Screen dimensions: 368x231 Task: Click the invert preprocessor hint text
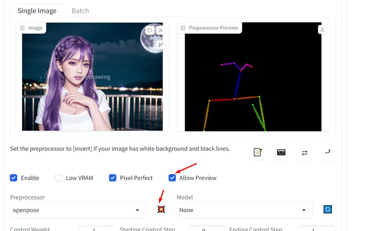[120, 149]
